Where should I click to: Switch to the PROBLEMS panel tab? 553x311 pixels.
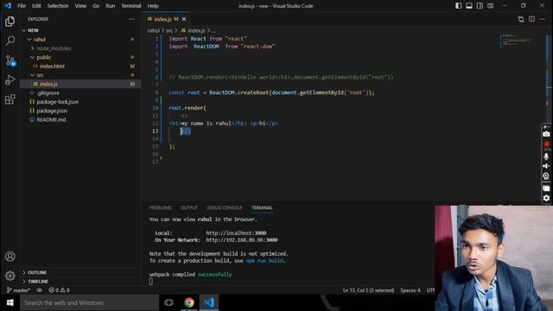(x=160, y=207)
